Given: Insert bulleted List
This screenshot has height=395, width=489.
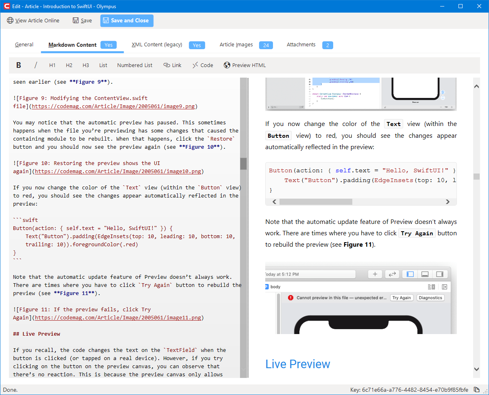Looking at the screenshot, I should (103, 65).
